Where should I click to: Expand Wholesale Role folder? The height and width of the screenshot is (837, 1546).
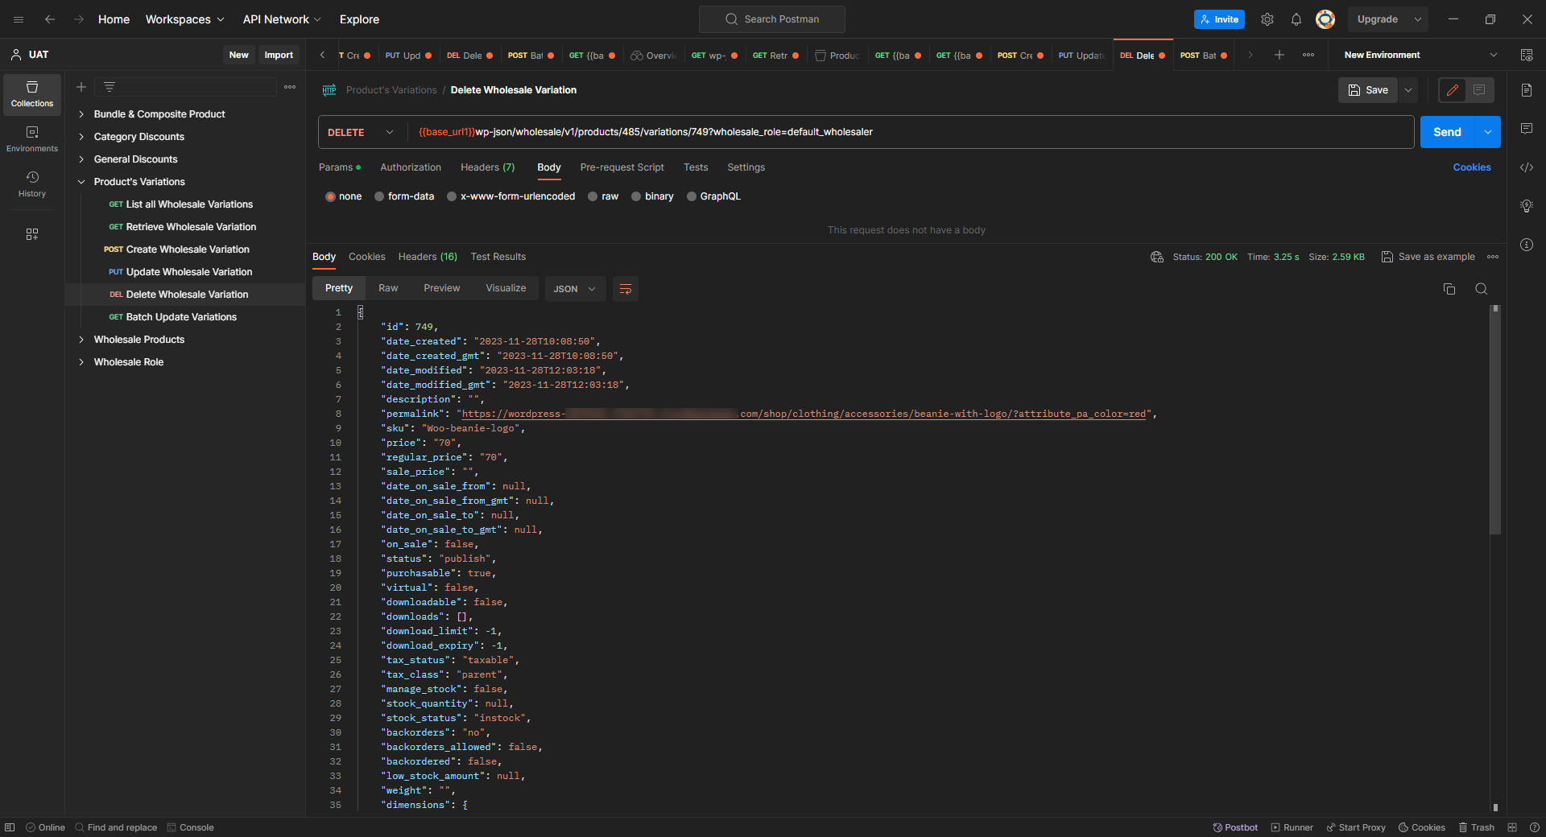pos(81,362)
